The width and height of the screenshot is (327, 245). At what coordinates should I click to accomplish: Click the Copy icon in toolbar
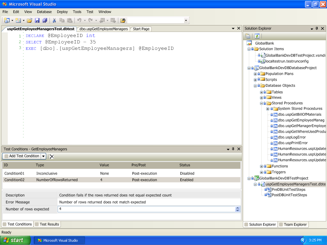[62, 20]
